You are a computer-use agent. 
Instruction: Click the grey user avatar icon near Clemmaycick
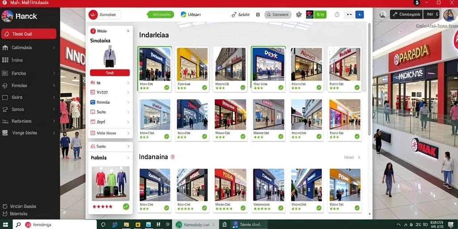tap(383, 15)
